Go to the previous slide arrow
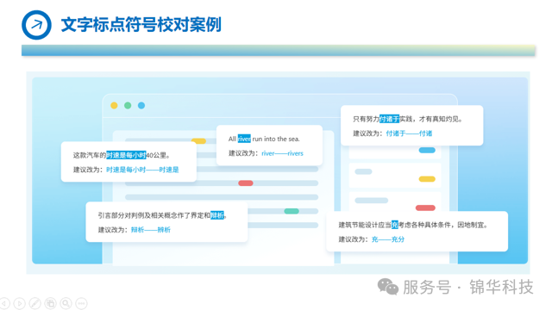 point(4,303)
